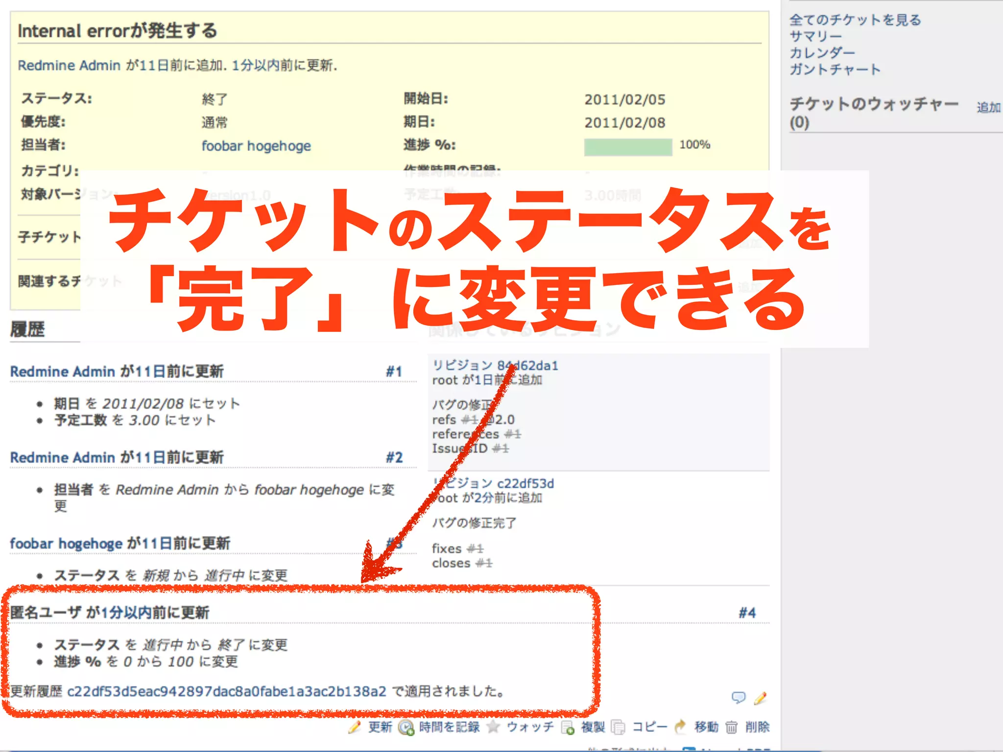Click foobar hogehoge in the history update header
Screen dimensions: 1003x752
click(66, 543)
